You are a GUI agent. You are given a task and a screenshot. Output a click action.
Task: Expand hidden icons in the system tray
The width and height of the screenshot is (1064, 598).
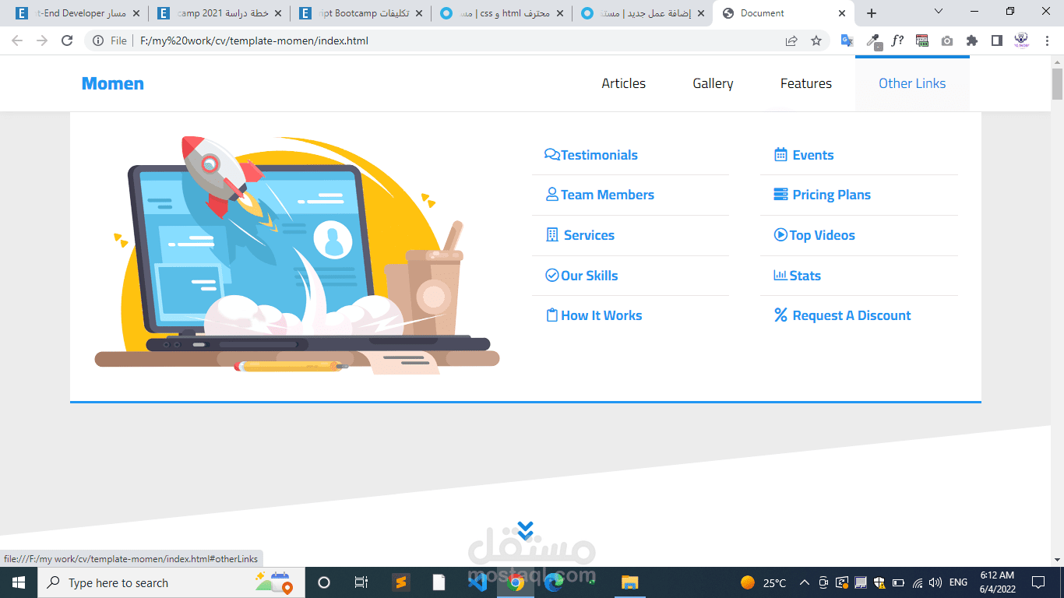(x=804, y=582)
